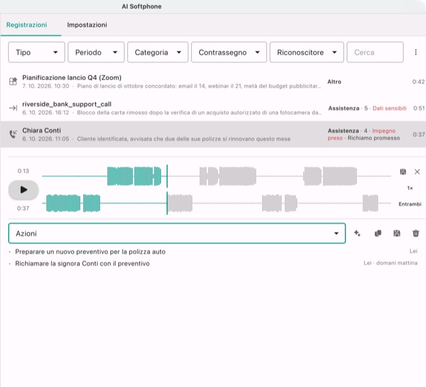Viewport: 426px width, 387px height.
Task: Click the Richiamo promesso label
Action: tap(373, 138)
